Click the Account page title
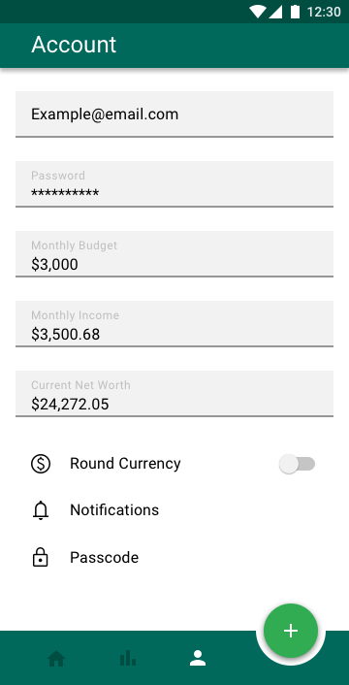 pos(74,45)
